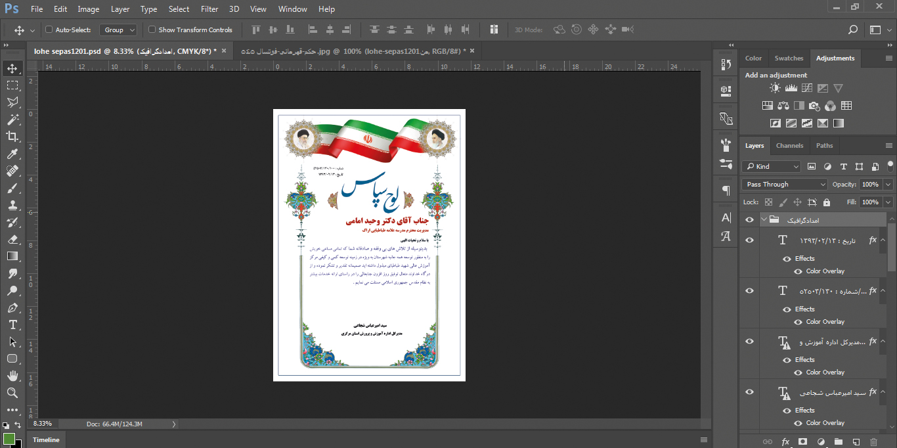Open the Timeline panel

[x=46, y=440]
